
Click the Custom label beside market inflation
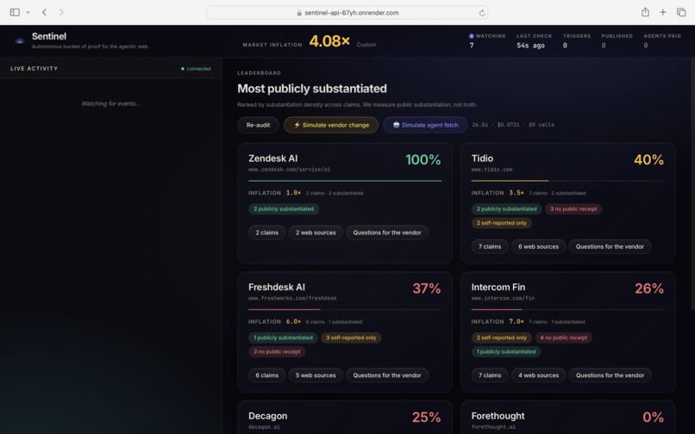click(366, 45)
